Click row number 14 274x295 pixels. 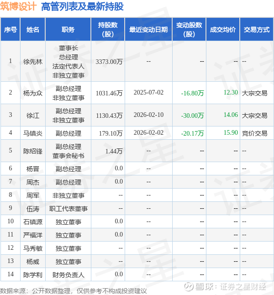11,274
